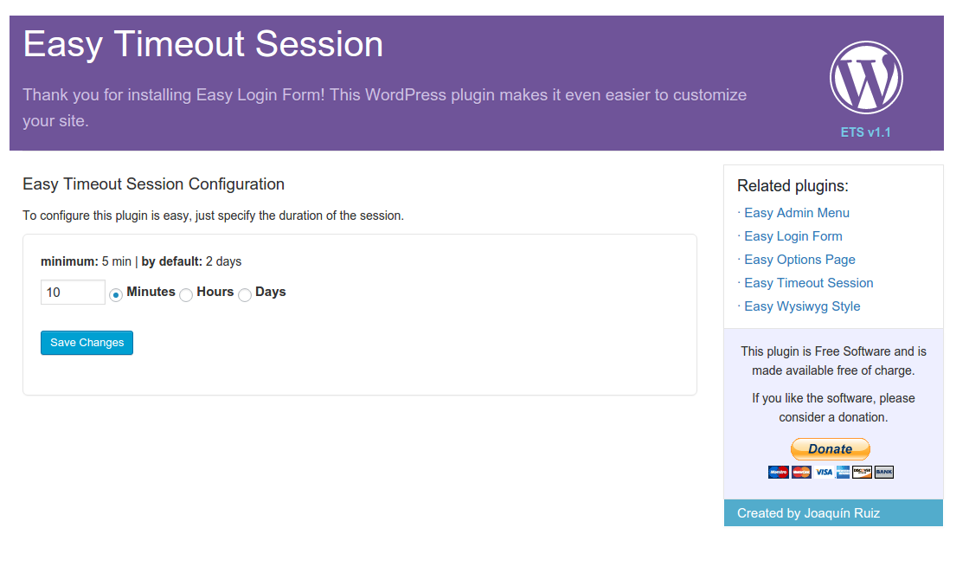Click the 'by default: 2 days' text
The height and width of the screenshot is (573, 969).
pyautogui.click(x=191, y=261)
